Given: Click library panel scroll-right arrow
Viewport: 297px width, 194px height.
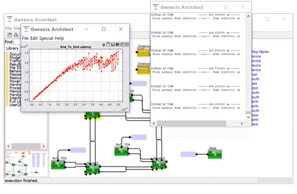Looking at the screenshot, I should [44, 146].
